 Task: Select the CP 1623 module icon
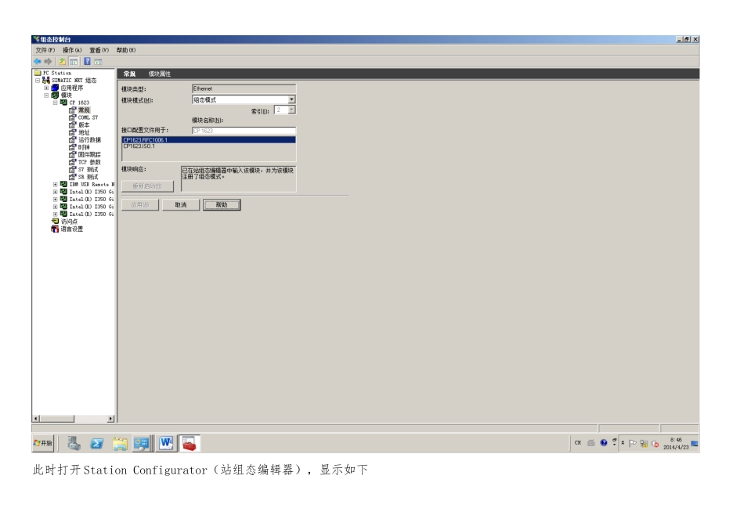63,103
